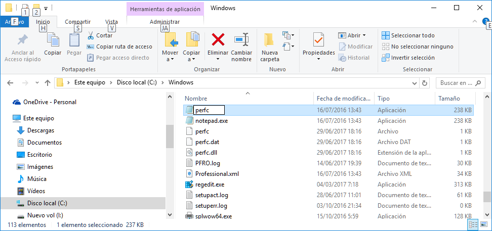Switch to the Administrar tab
Viewport: 492px width, 231px height.
click(x=165, y=22)
